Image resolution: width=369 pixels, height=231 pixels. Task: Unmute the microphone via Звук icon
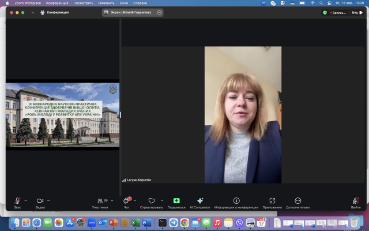click(x=17, y=201)
